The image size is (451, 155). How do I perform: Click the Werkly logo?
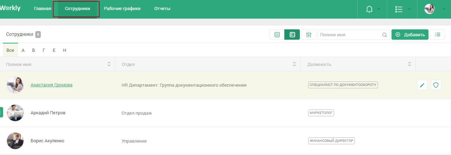[x=10, y=8]
